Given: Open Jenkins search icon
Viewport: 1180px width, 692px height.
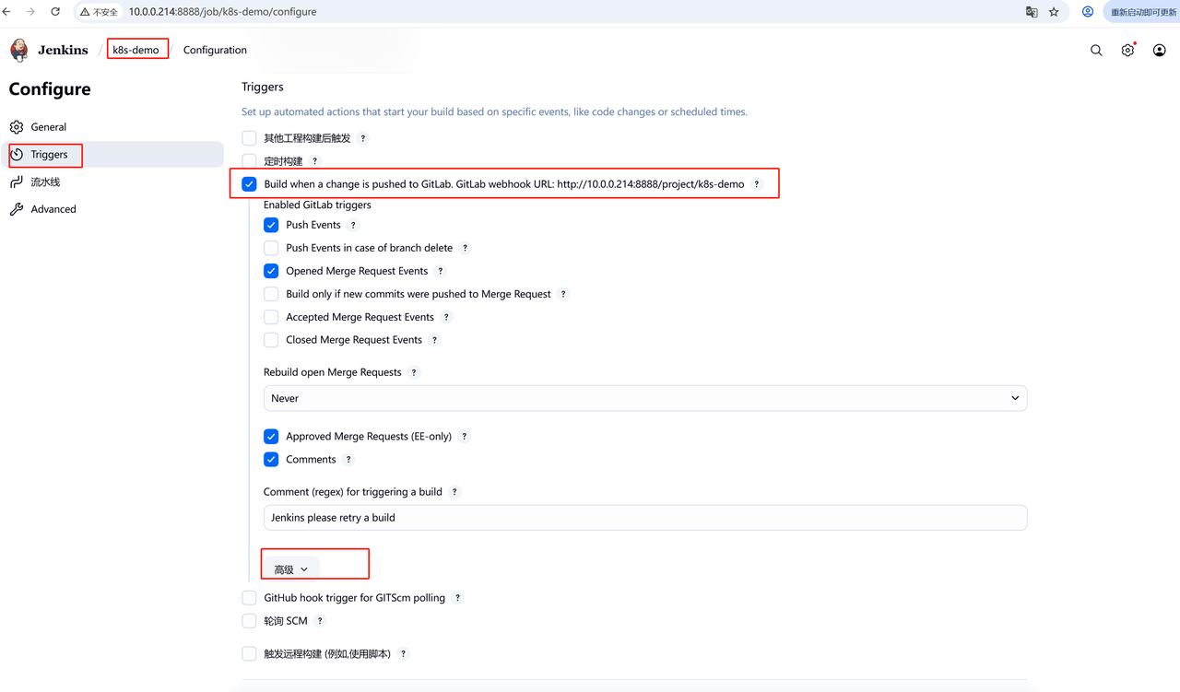Looking at the screenshot, I should coord(1096,51).
